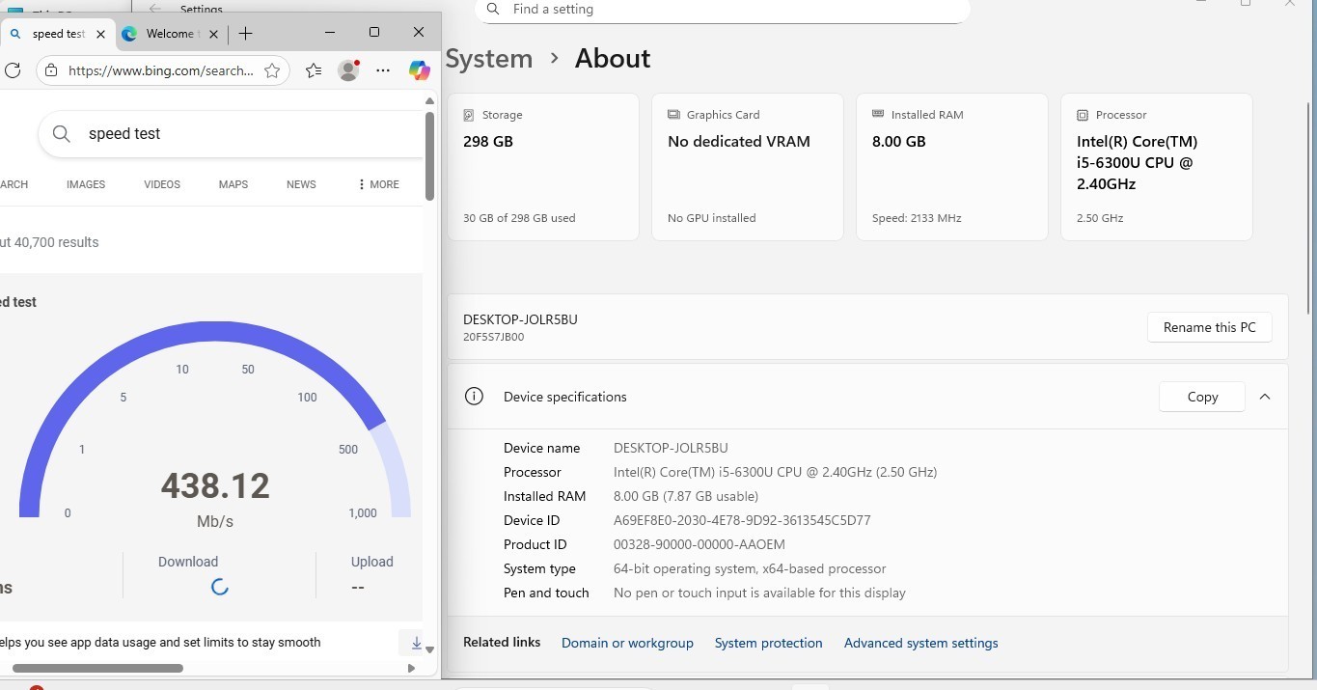Open the System protection link
1317x690 pixels.
(768, 643)
